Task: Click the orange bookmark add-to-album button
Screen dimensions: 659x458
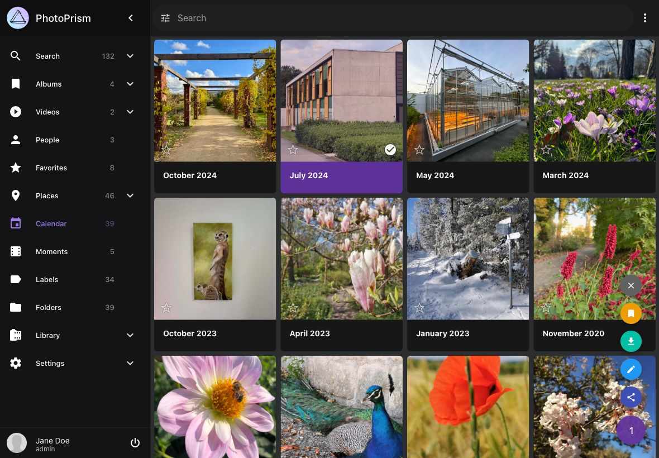Action: tap(631, 313)
